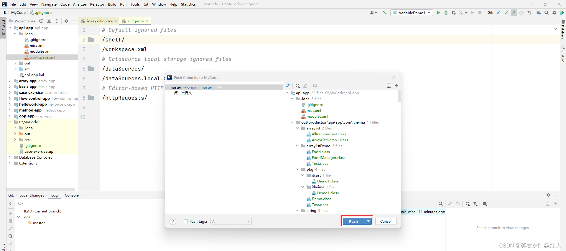This screenshot has height=251, width=566.
Task: Collapse the Local branches node
Action: tap(19, 217)
